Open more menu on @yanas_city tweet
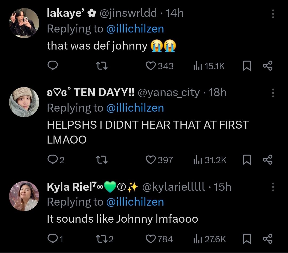This screenshot has width=288, height=253. tap(273, 93)
